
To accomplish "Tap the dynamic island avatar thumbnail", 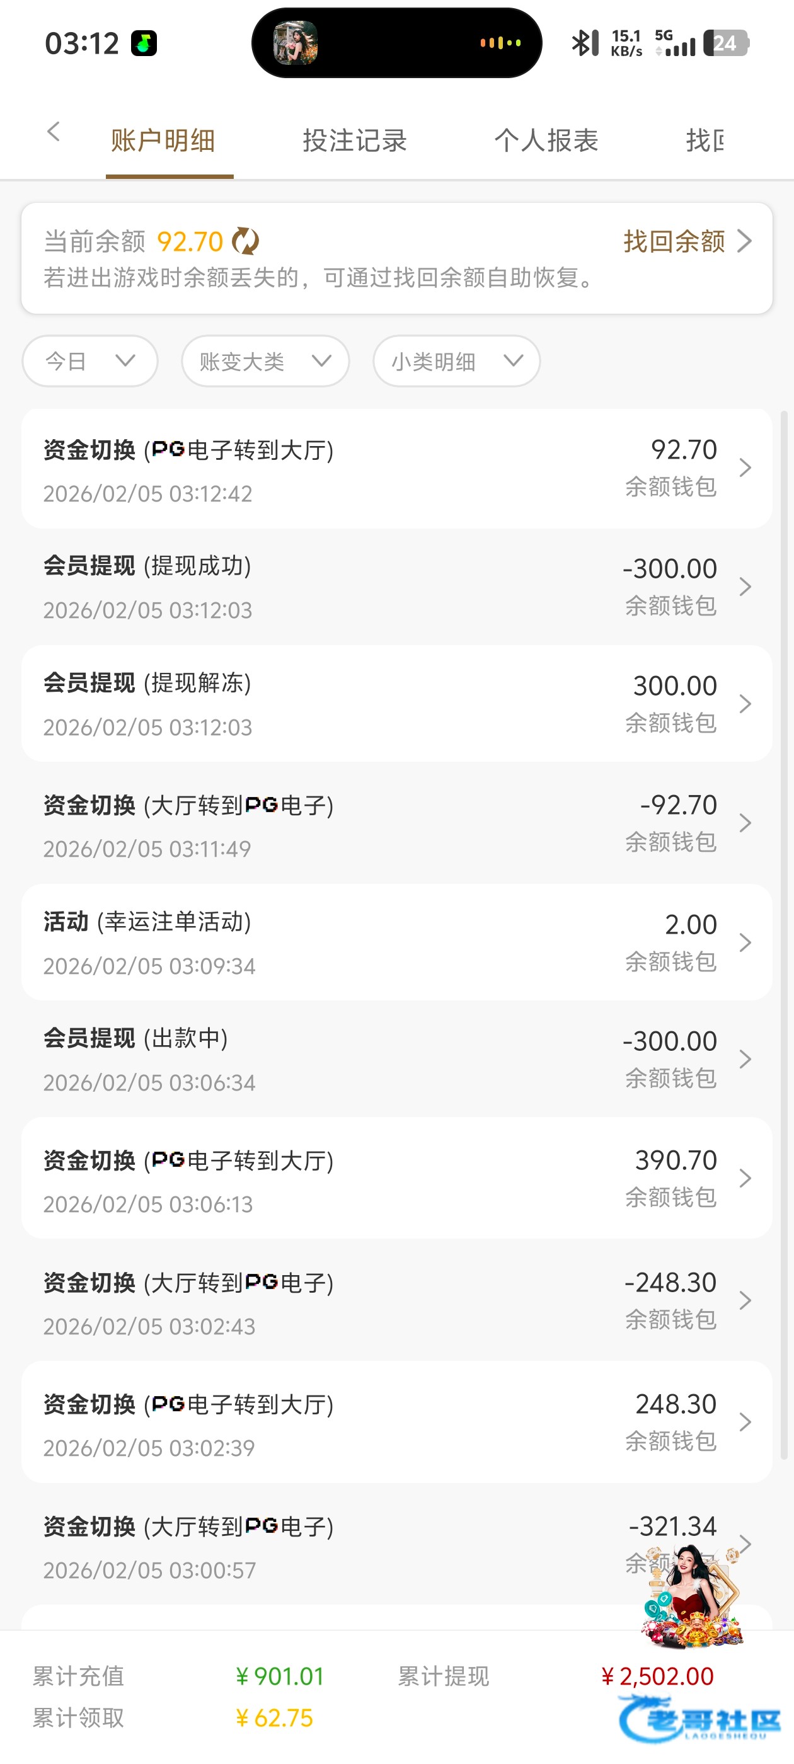I will [296, 43].
